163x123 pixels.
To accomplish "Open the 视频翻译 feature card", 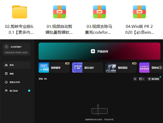I will point(54,67).
